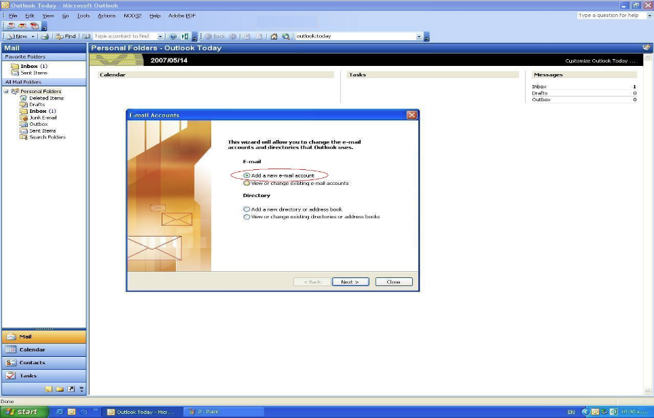Select 'View or change existing e-mail accounts'
The height and width of the screenshot is (418, 654).
click(247, 183)
